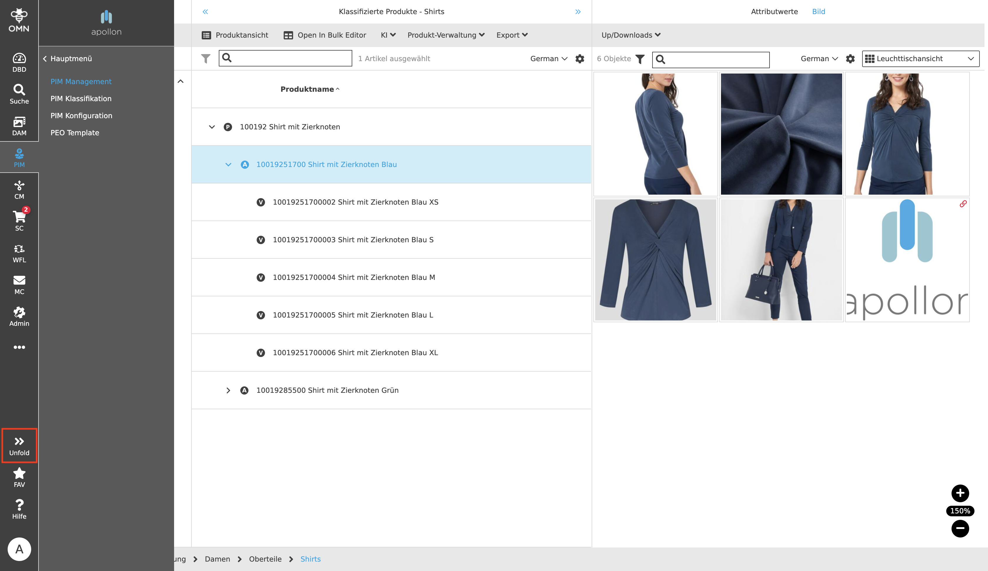Click Open In Bulk Editor button
This screenshot has height=571, width=988.
(x=325, y=35)
